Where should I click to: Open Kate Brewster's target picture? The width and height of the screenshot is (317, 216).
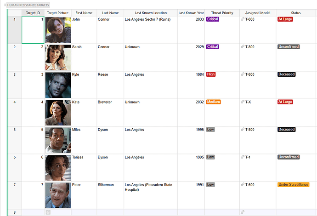tap(58, 113)
